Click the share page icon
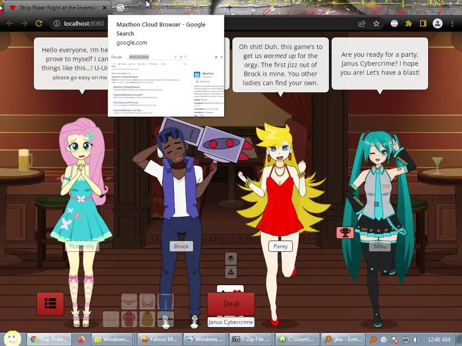Screen dimensions: 462x346 pyautogui.click(x=362, y=23)
